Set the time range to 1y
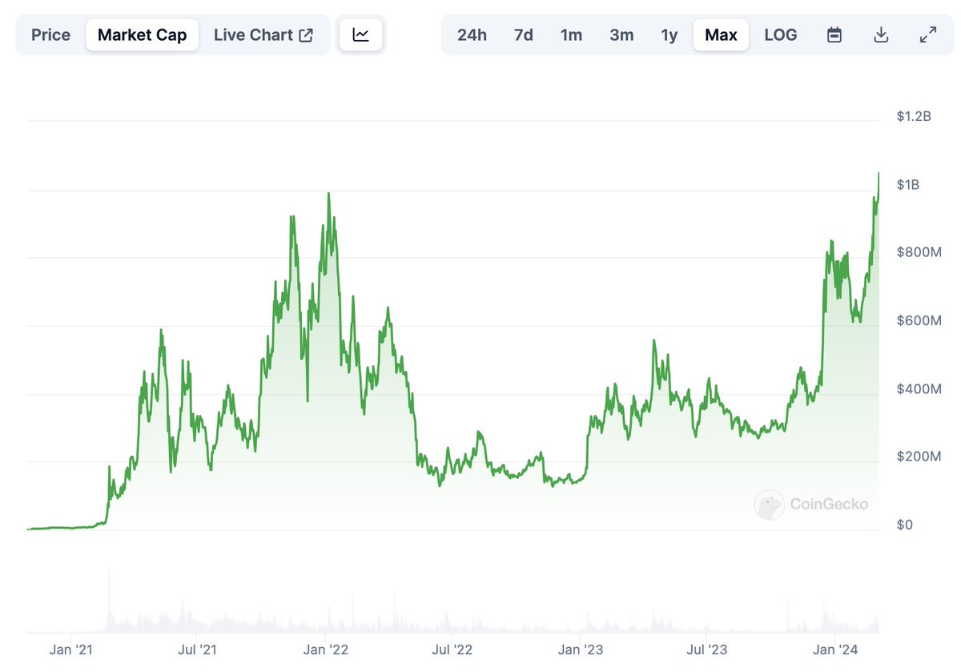 [x=669, y=35]
